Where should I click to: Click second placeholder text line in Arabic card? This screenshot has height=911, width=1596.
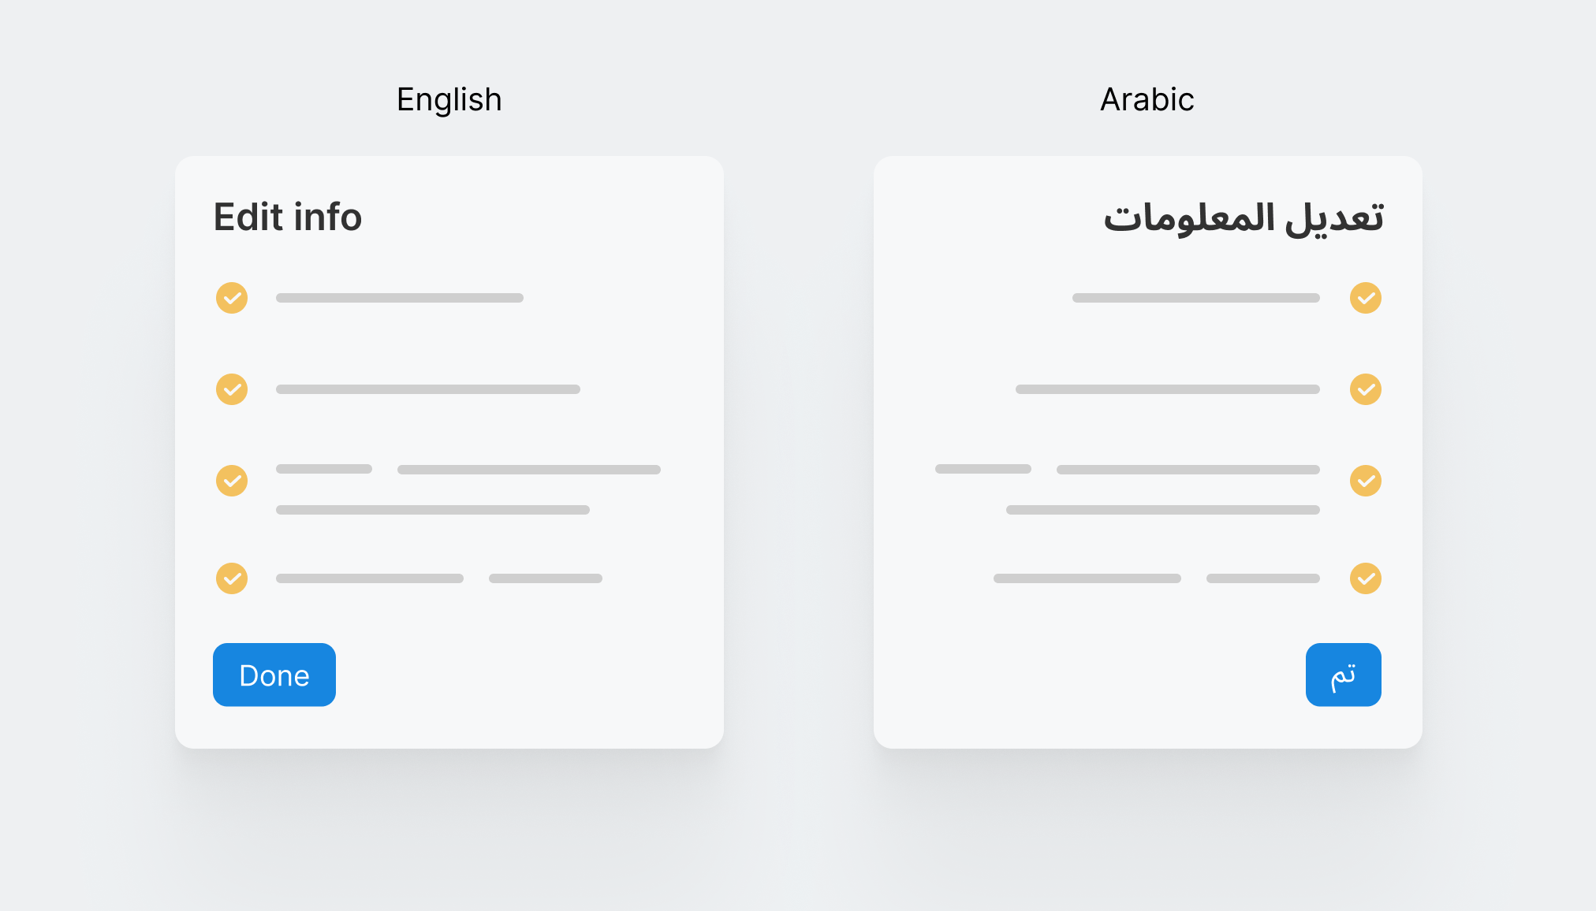point(1168,389)
